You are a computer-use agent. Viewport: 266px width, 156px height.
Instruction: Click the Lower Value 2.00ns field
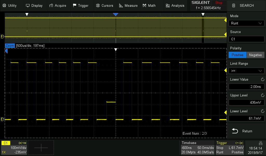pos(246,87)
